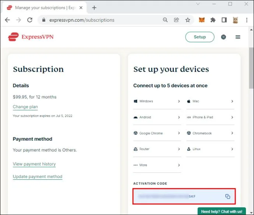Bookmark this tab with the star
The width and height of the screenshot is (254, 215).
188,20
